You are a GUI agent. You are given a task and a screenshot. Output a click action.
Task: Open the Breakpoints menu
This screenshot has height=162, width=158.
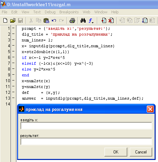(69, 12)
